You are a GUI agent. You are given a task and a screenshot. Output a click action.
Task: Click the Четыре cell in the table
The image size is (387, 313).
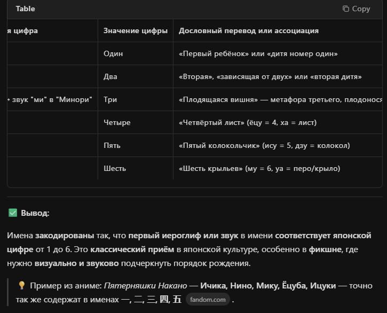[117, 123]
